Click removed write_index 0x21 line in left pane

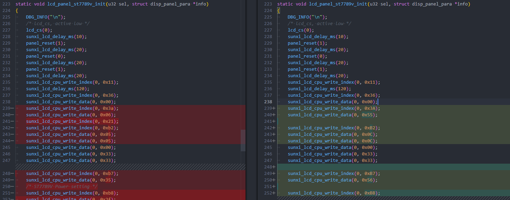point(73,121)
